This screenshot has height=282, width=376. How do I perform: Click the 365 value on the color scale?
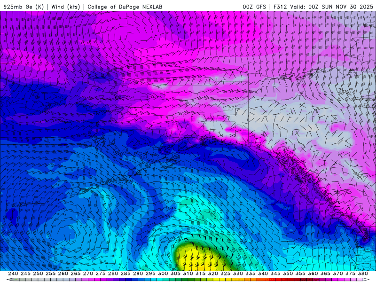tap(325, 274)
